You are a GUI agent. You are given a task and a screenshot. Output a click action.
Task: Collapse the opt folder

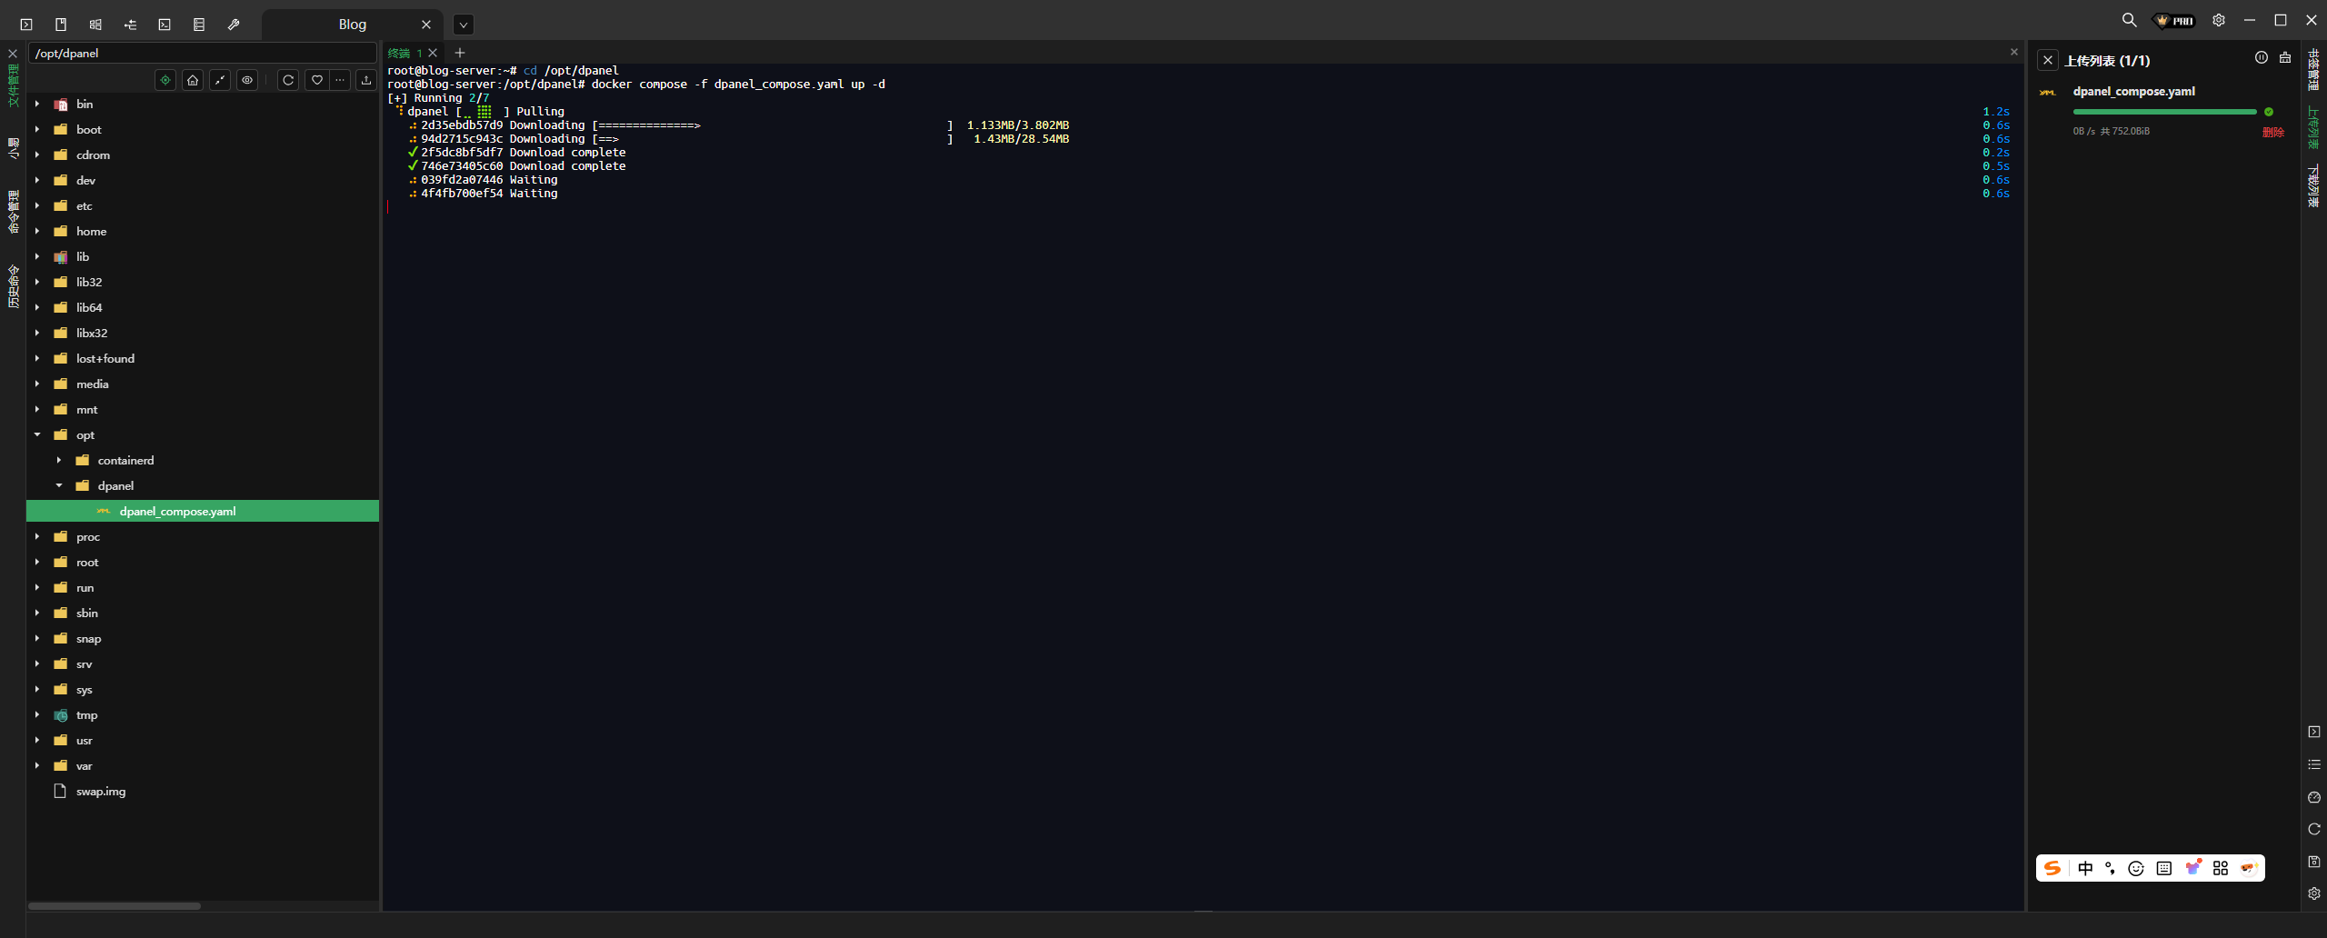37,435
